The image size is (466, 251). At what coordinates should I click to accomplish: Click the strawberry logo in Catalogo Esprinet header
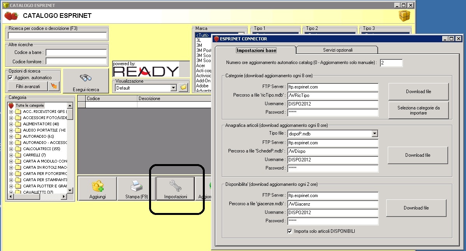11,16
